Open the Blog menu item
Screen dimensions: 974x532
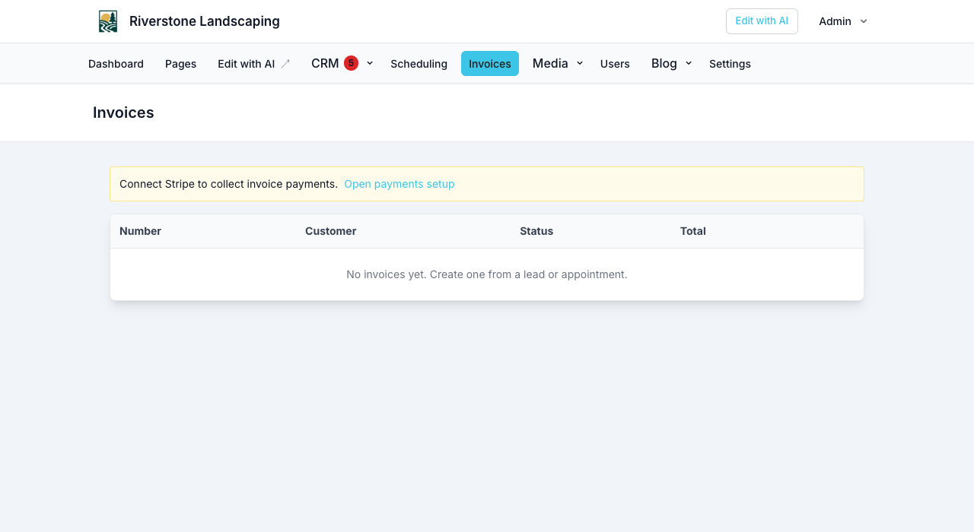(x=664, y=63)
